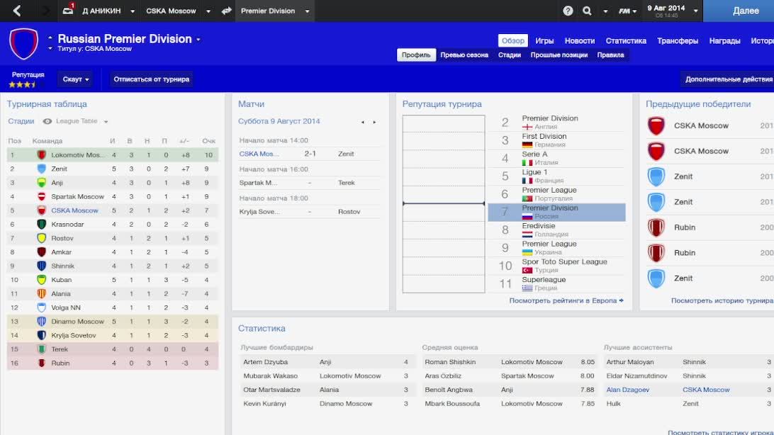Open the Награды tab

[724, 41]
